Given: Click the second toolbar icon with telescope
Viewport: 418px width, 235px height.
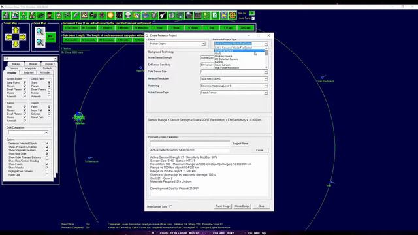Looking at the screenshot, I should [x=15, y=16].
